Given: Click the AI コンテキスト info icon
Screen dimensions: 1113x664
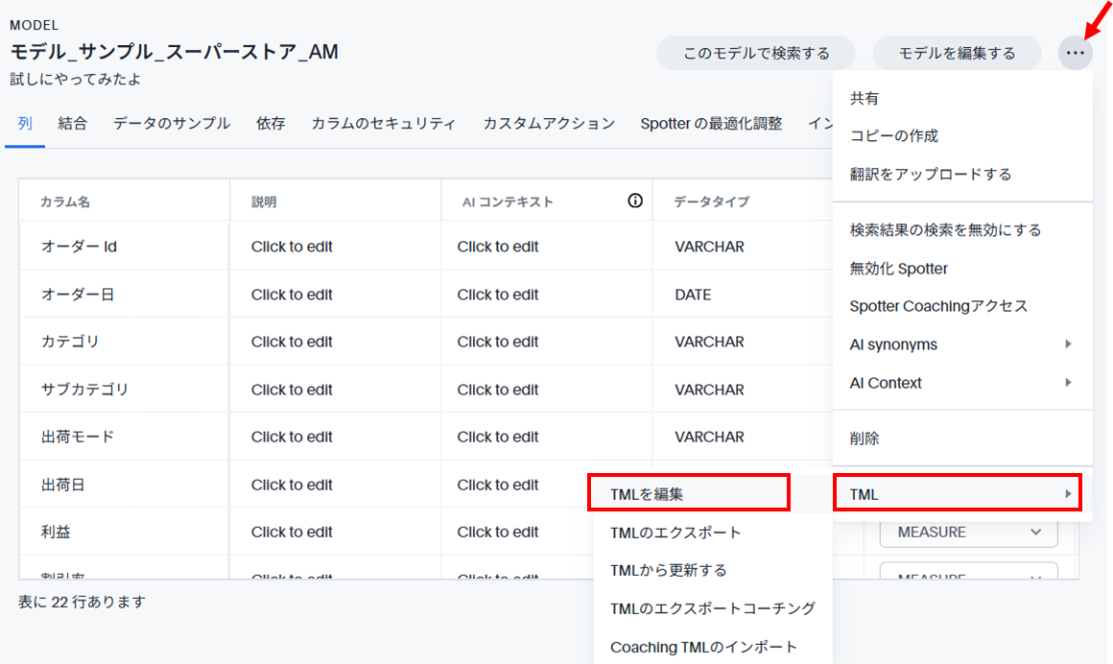Looking at the screenshot, I should [635, 201].
